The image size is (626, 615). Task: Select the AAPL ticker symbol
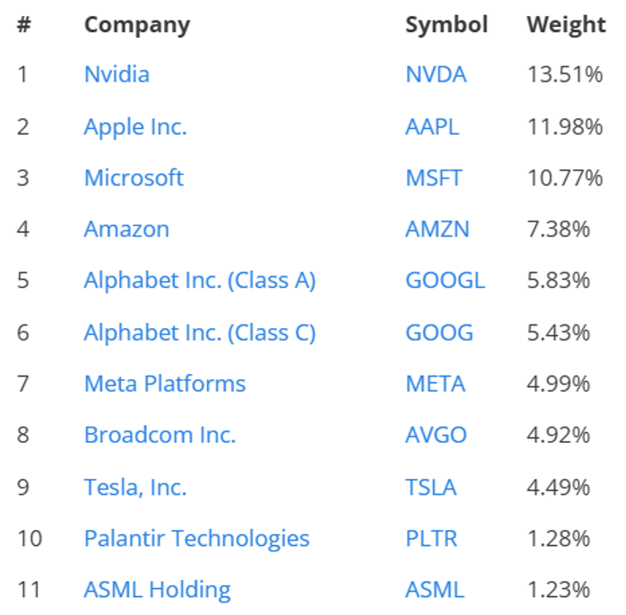point(432,126)
